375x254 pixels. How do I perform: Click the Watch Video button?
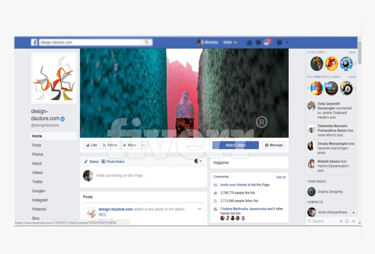tap(235, 145)
